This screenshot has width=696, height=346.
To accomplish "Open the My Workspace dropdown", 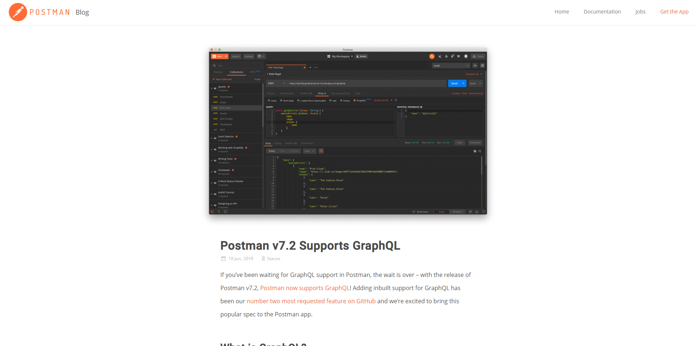I will pyautogui.click(x=340, y=56).
